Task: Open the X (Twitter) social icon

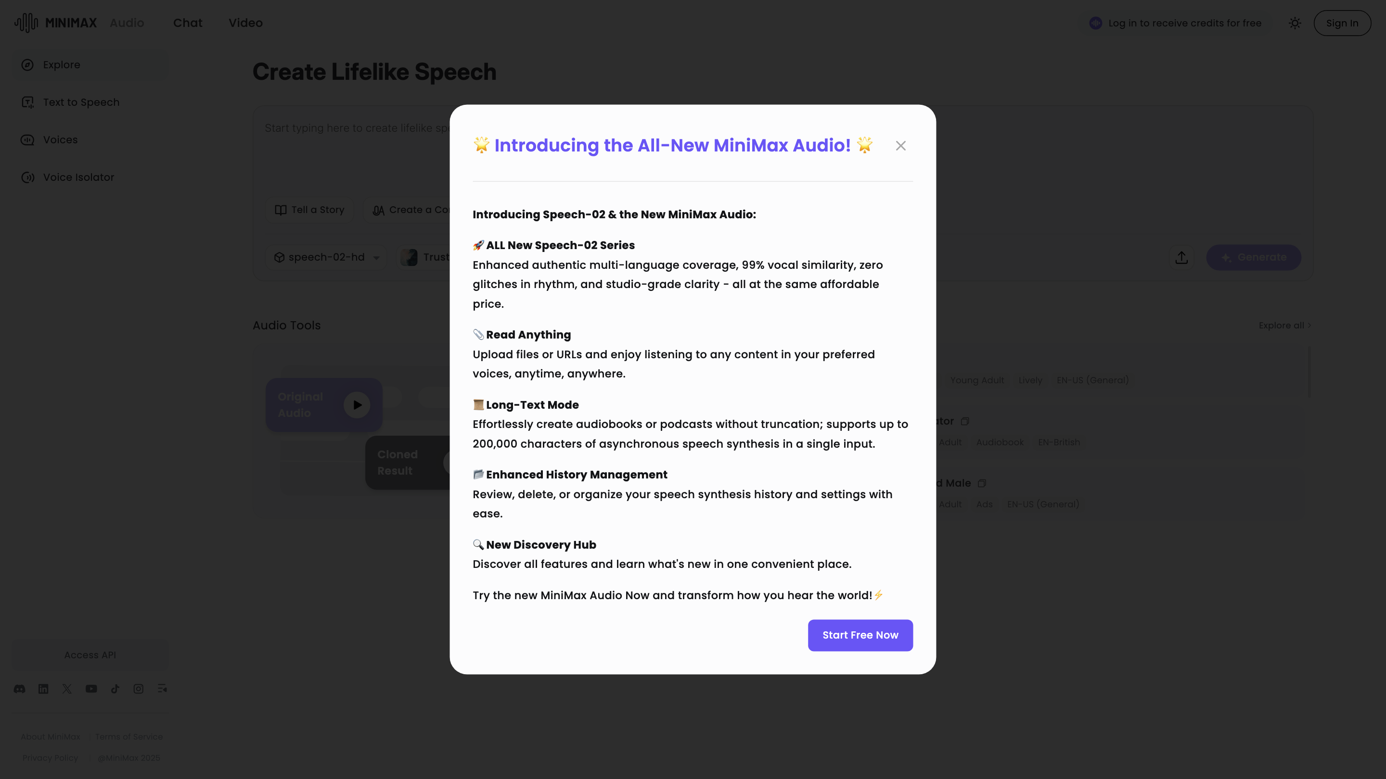Action: (x=67, y=689)
